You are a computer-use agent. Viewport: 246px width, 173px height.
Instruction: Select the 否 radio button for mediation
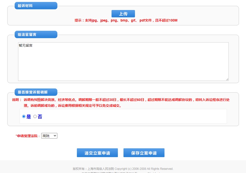pos(35,117)
